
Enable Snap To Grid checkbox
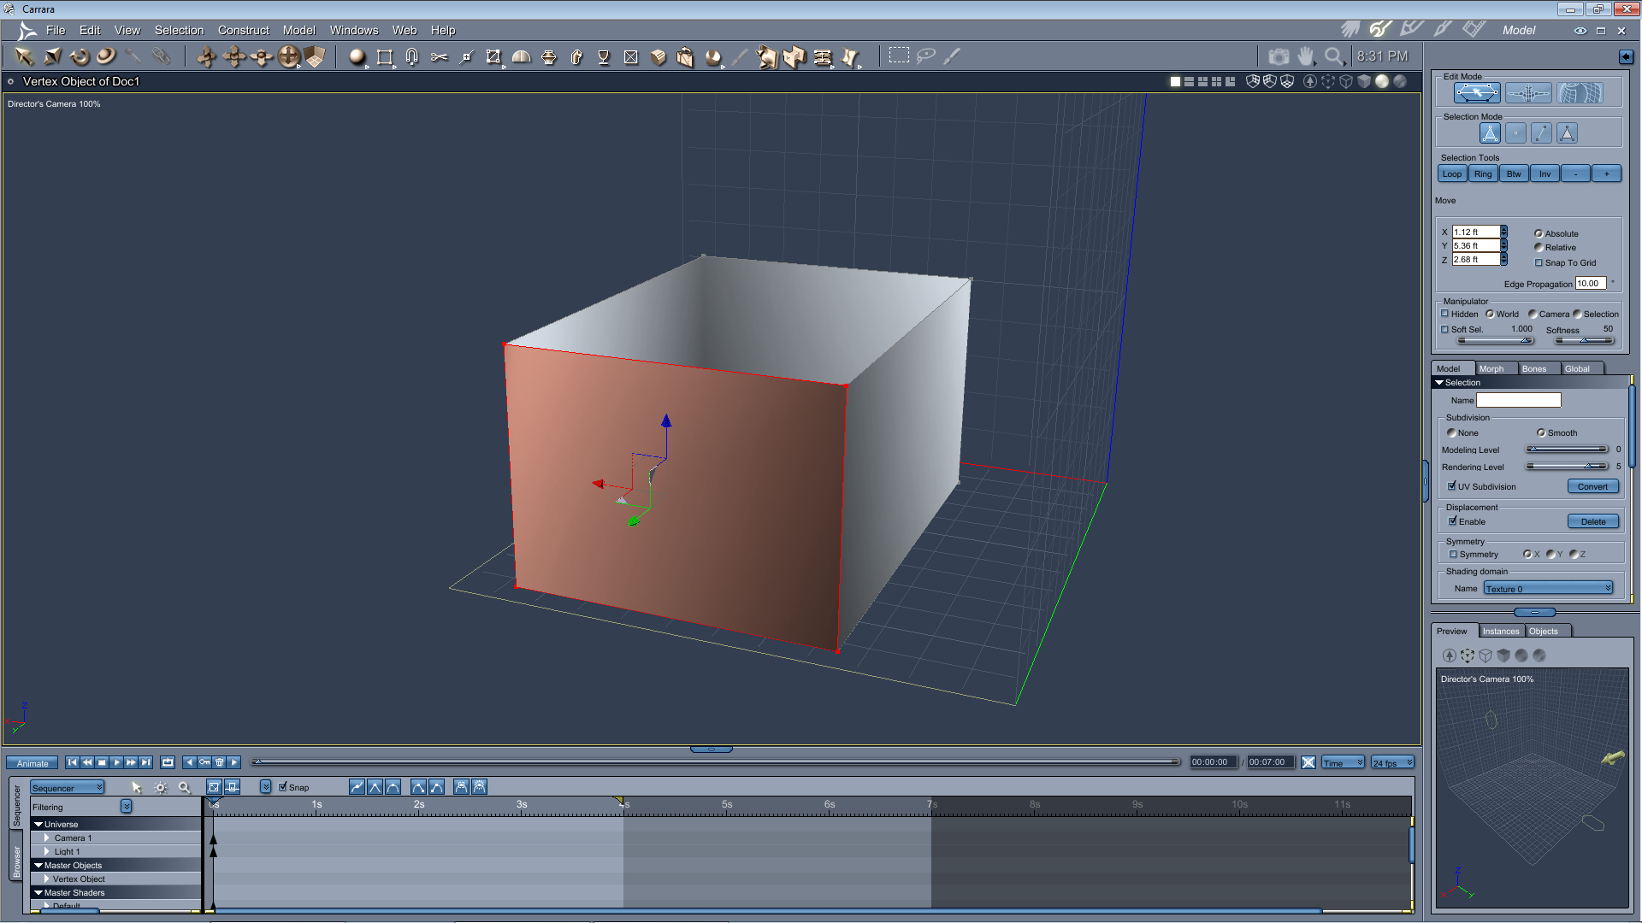coord(1539,263)
